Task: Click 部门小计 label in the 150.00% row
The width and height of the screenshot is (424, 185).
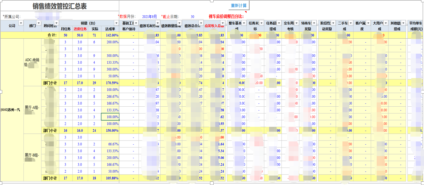Action: pos(50,130)
